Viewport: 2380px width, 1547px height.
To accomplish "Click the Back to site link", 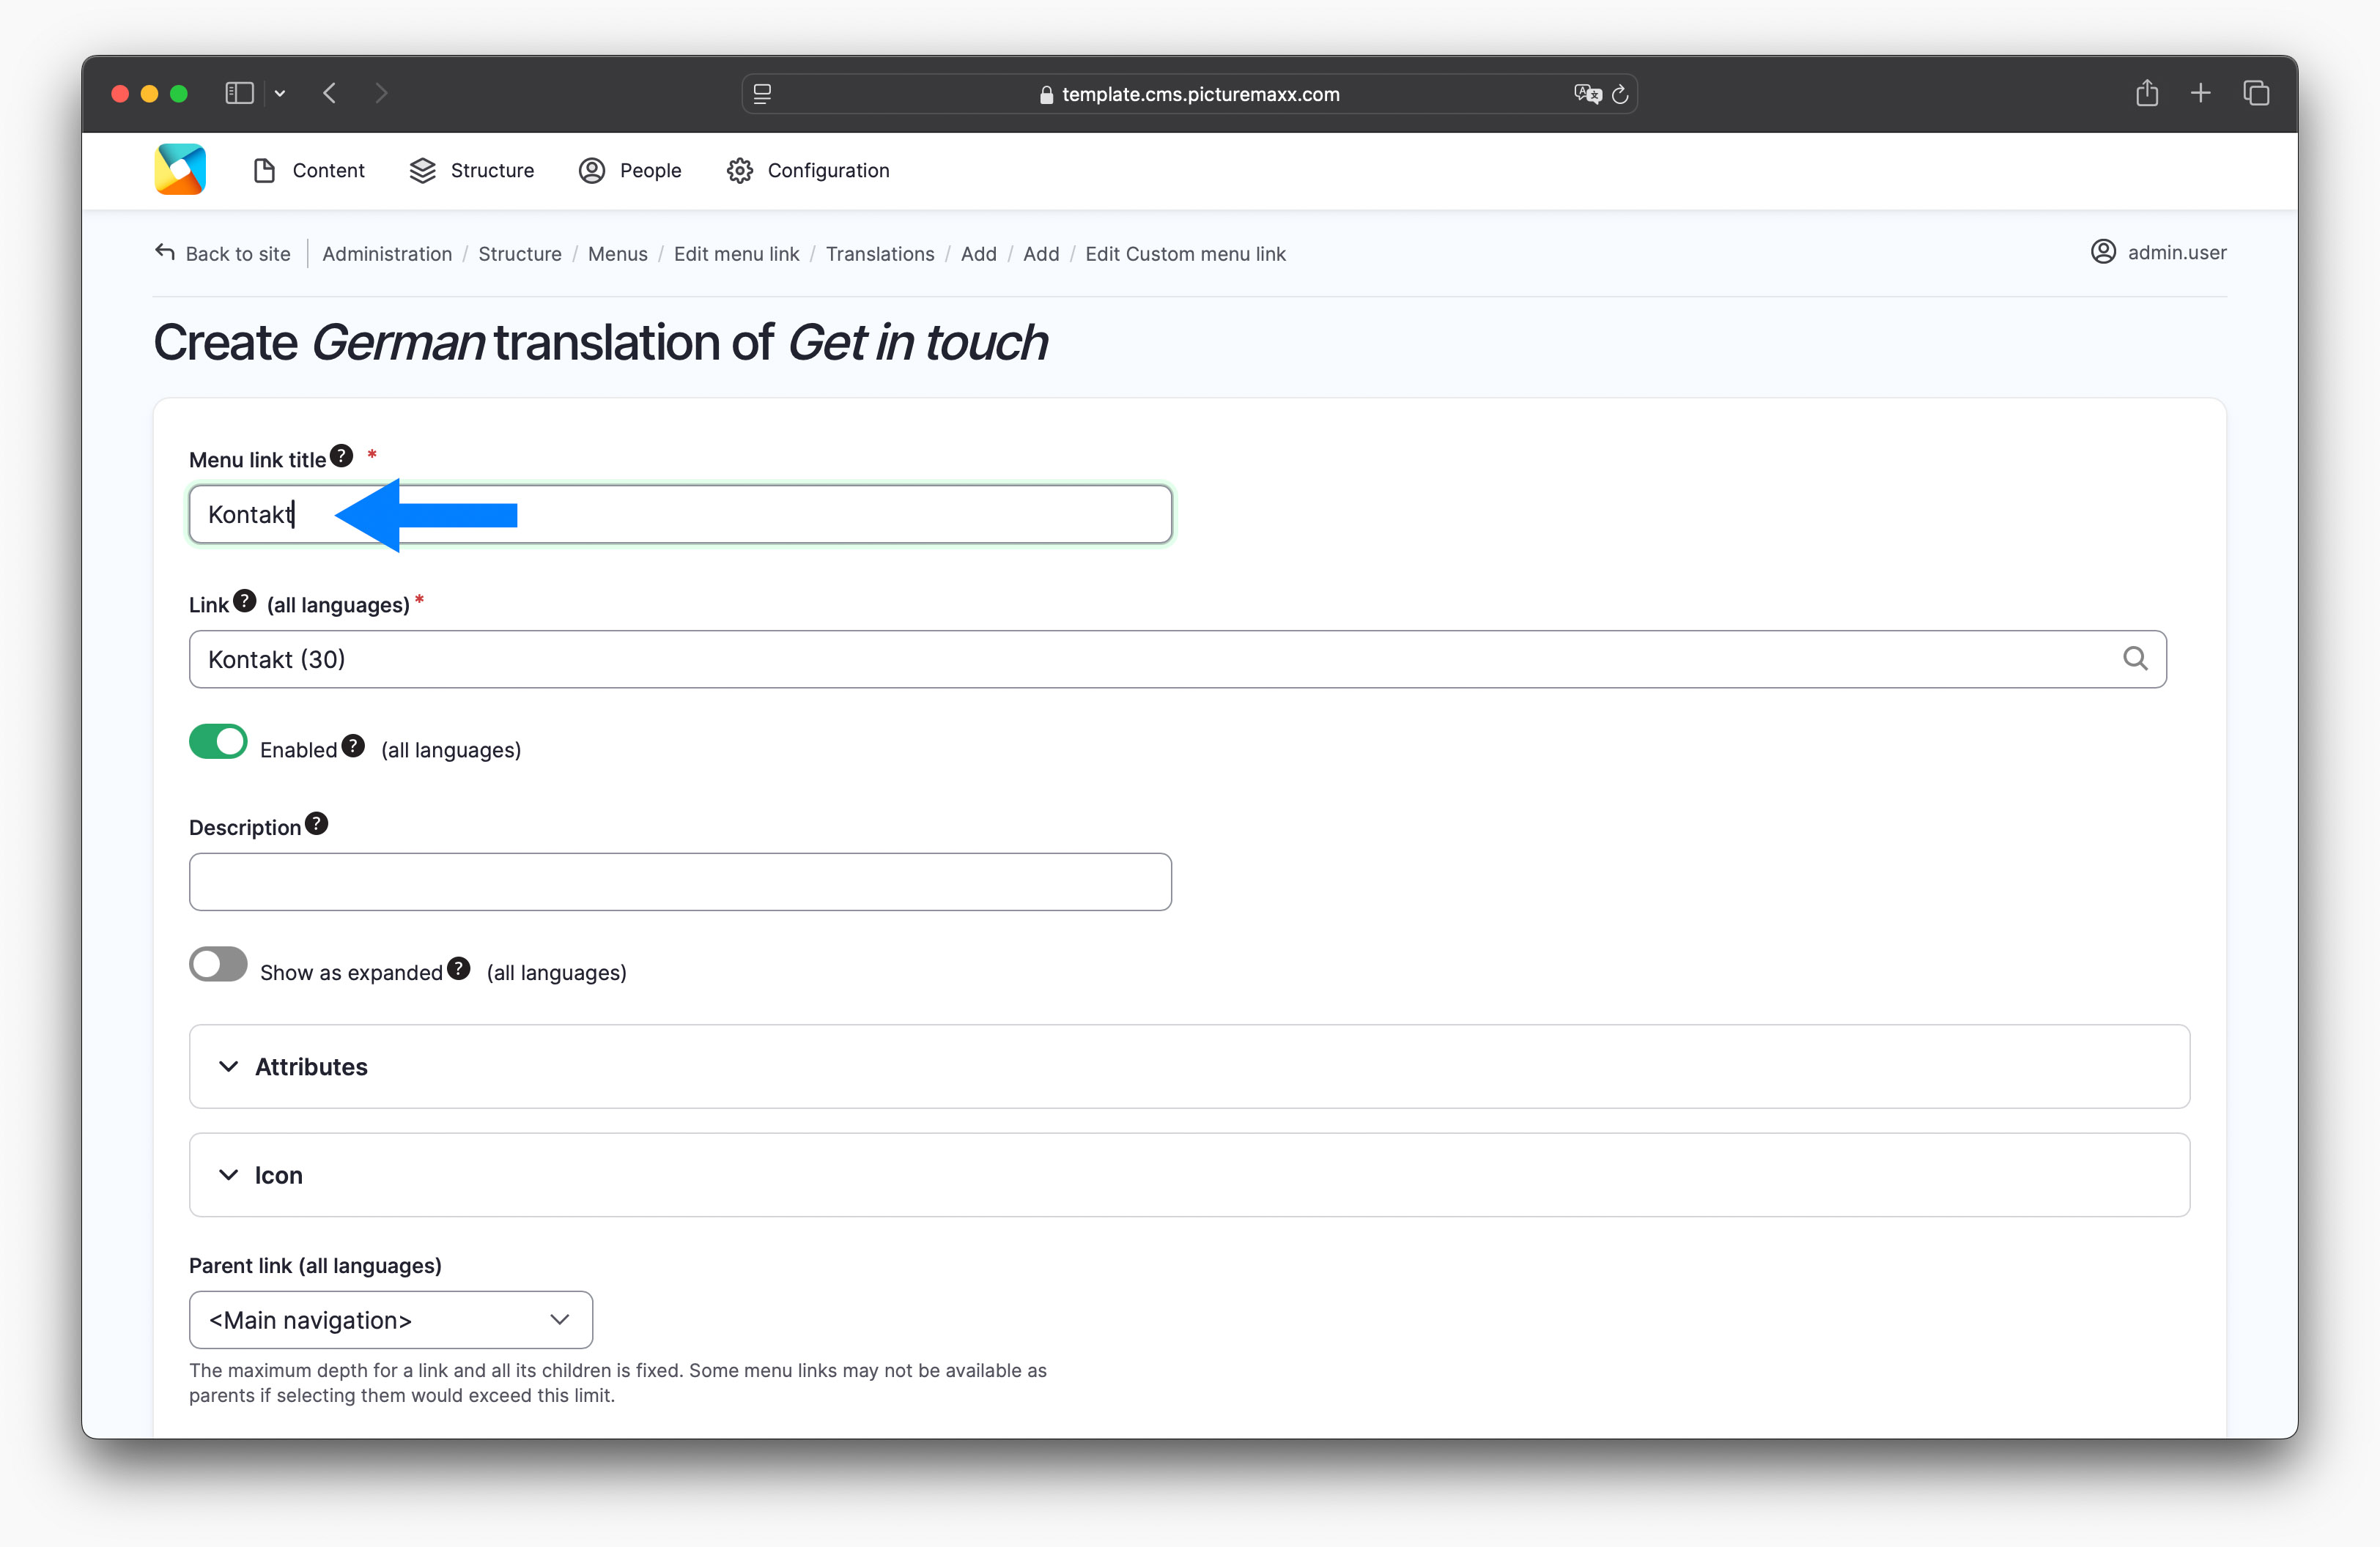I will 223,254.
